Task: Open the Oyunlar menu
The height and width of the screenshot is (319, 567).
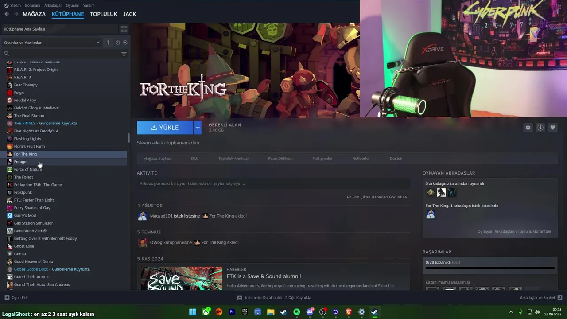Action: (72, 5)
